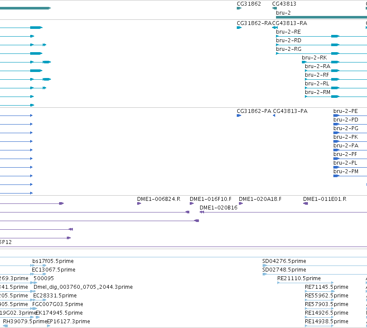The image size is (367, 328).
Task: Click protein bru-2-PL label
Action: click(x=345, y=163)
